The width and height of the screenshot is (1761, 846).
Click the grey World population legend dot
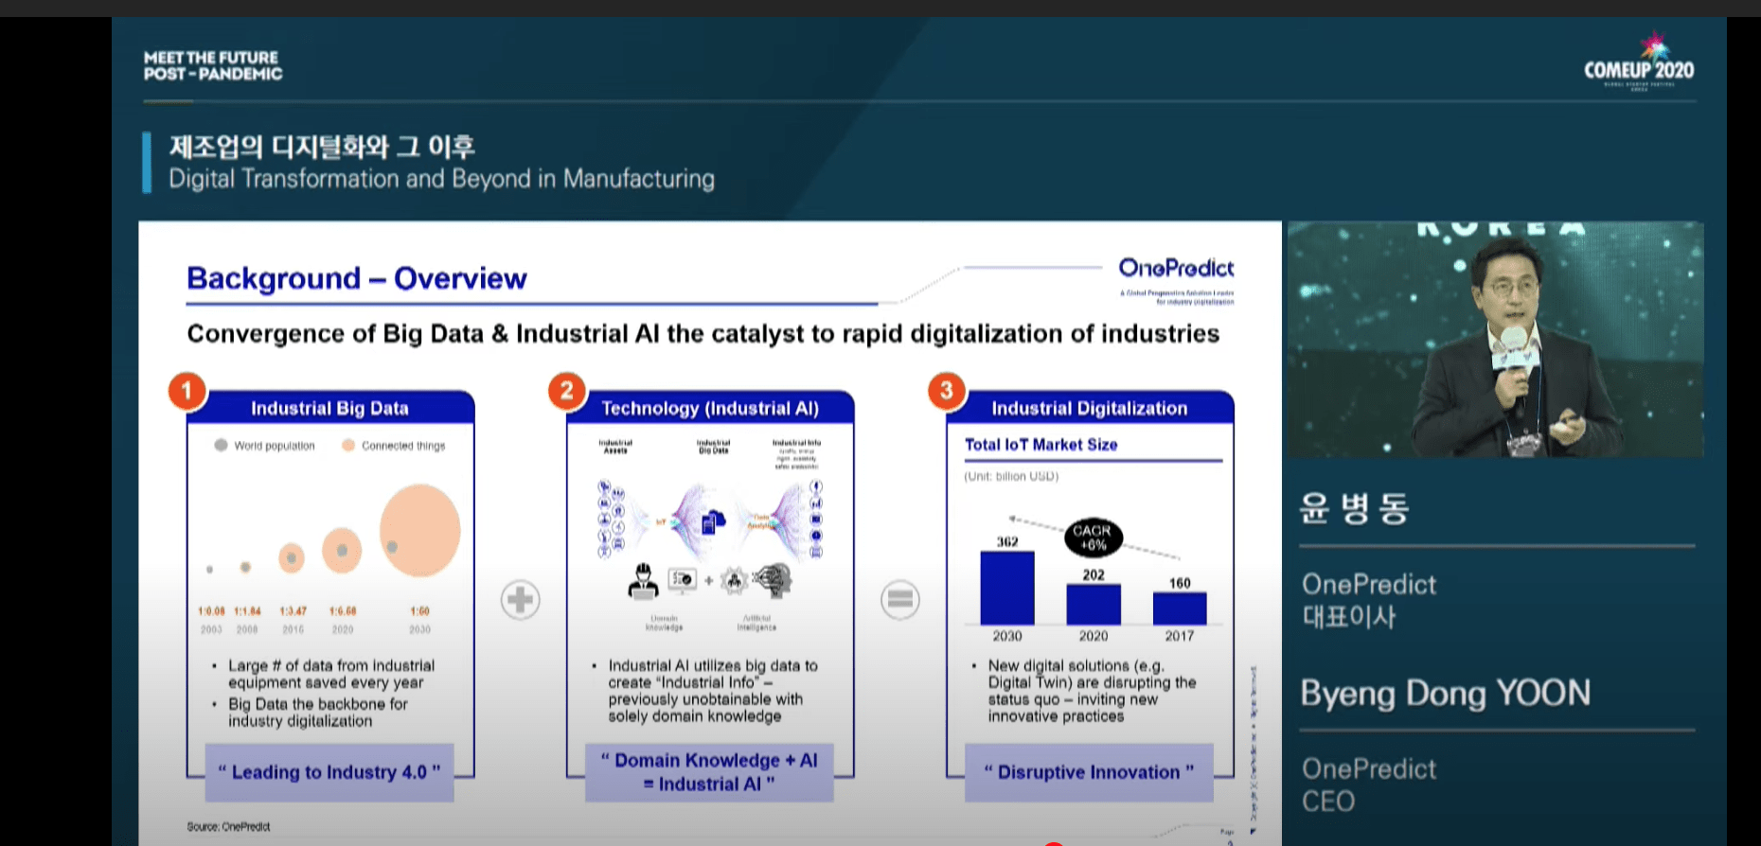(221, 445)
